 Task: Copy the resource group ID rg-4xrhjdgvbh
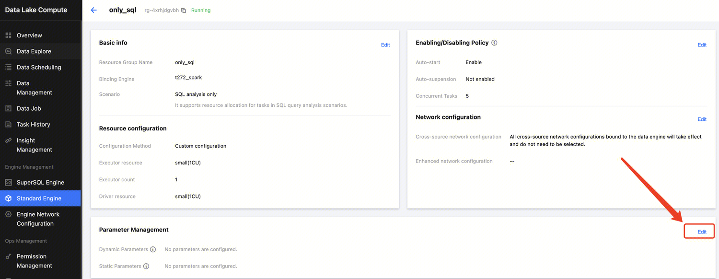point(184,11)
